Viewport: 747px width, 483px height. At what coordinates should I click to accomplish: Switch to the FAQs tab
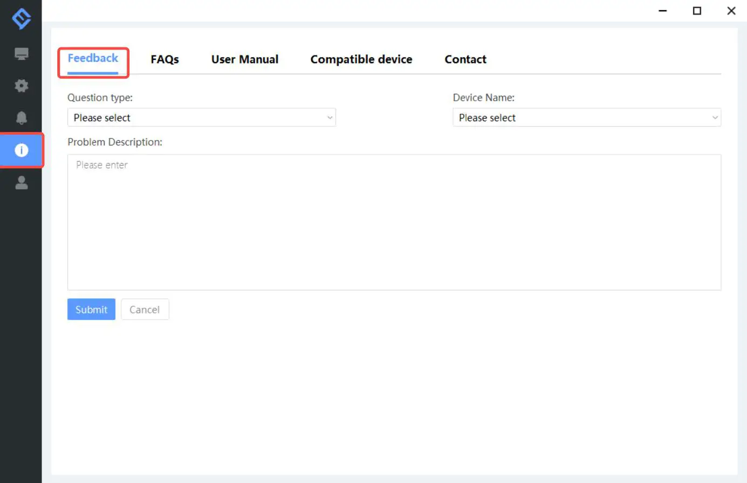(165, 59)
